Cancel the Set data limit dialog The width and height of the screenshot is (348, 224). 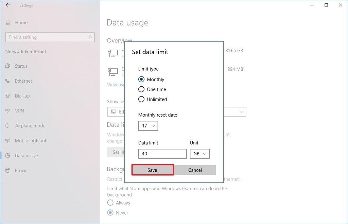point(195,170)
